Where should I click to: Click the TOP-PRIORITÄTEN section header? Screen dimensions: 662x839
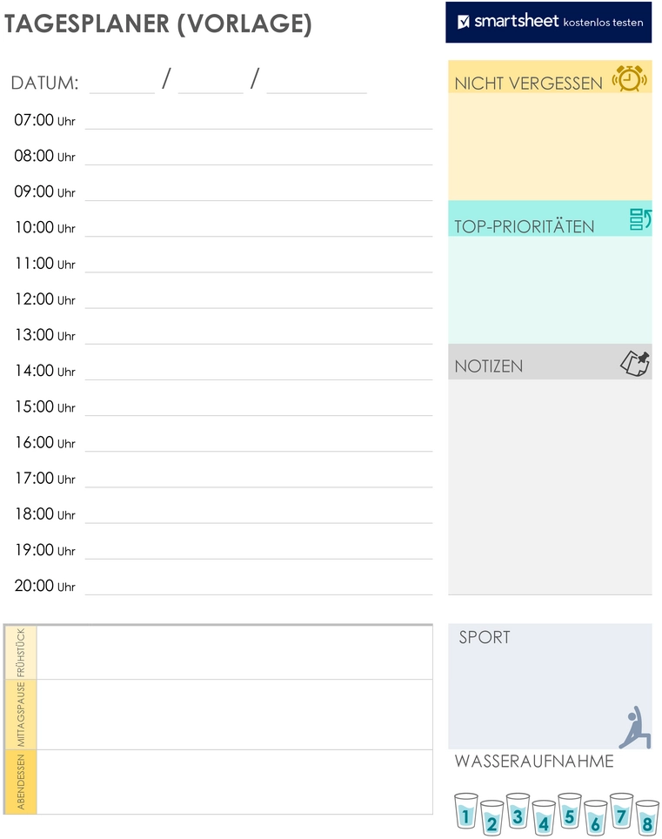pos(551,218)
